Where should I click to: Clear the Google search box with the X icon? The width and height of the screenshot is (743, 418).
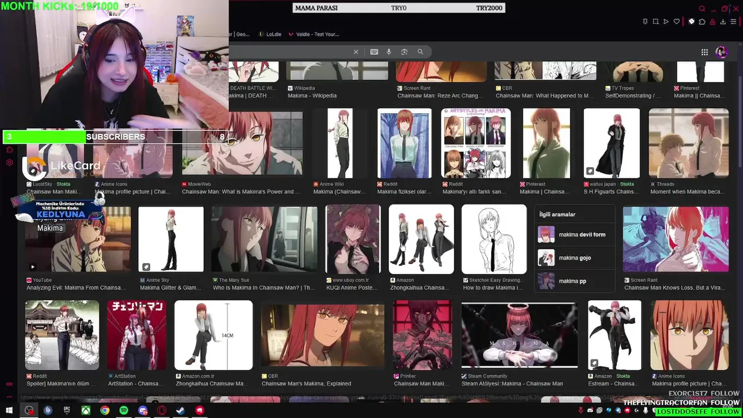tap(356, 52)
